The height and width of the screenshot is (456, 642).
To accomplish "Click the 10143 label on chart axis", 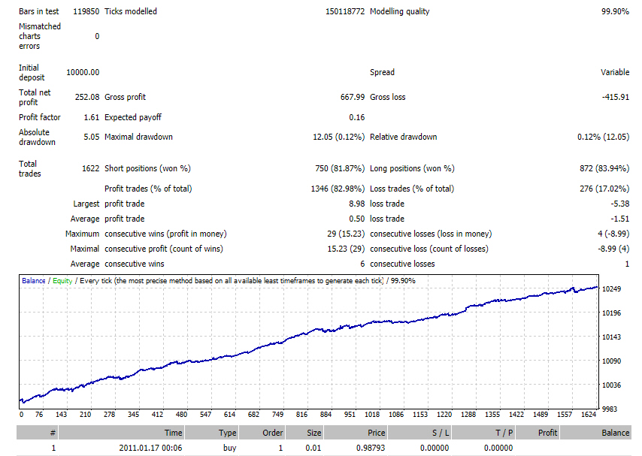I will (611, 337).
